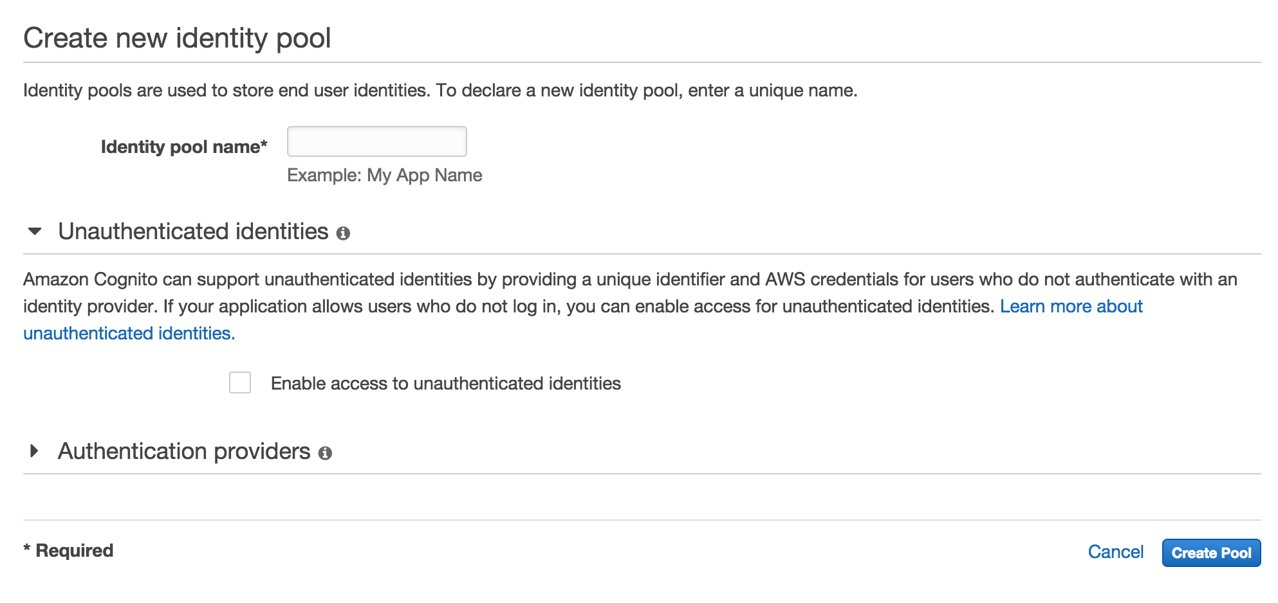This screenshot has width=1278, height=603.
Task: Open the "Learn more about" link
Action: point(1071,307)
